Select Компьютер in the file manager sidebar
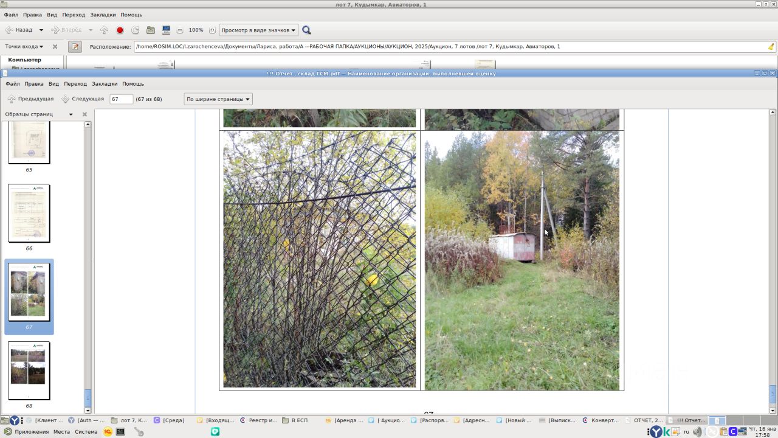This screenshot has width=778, height=438. 25,60
